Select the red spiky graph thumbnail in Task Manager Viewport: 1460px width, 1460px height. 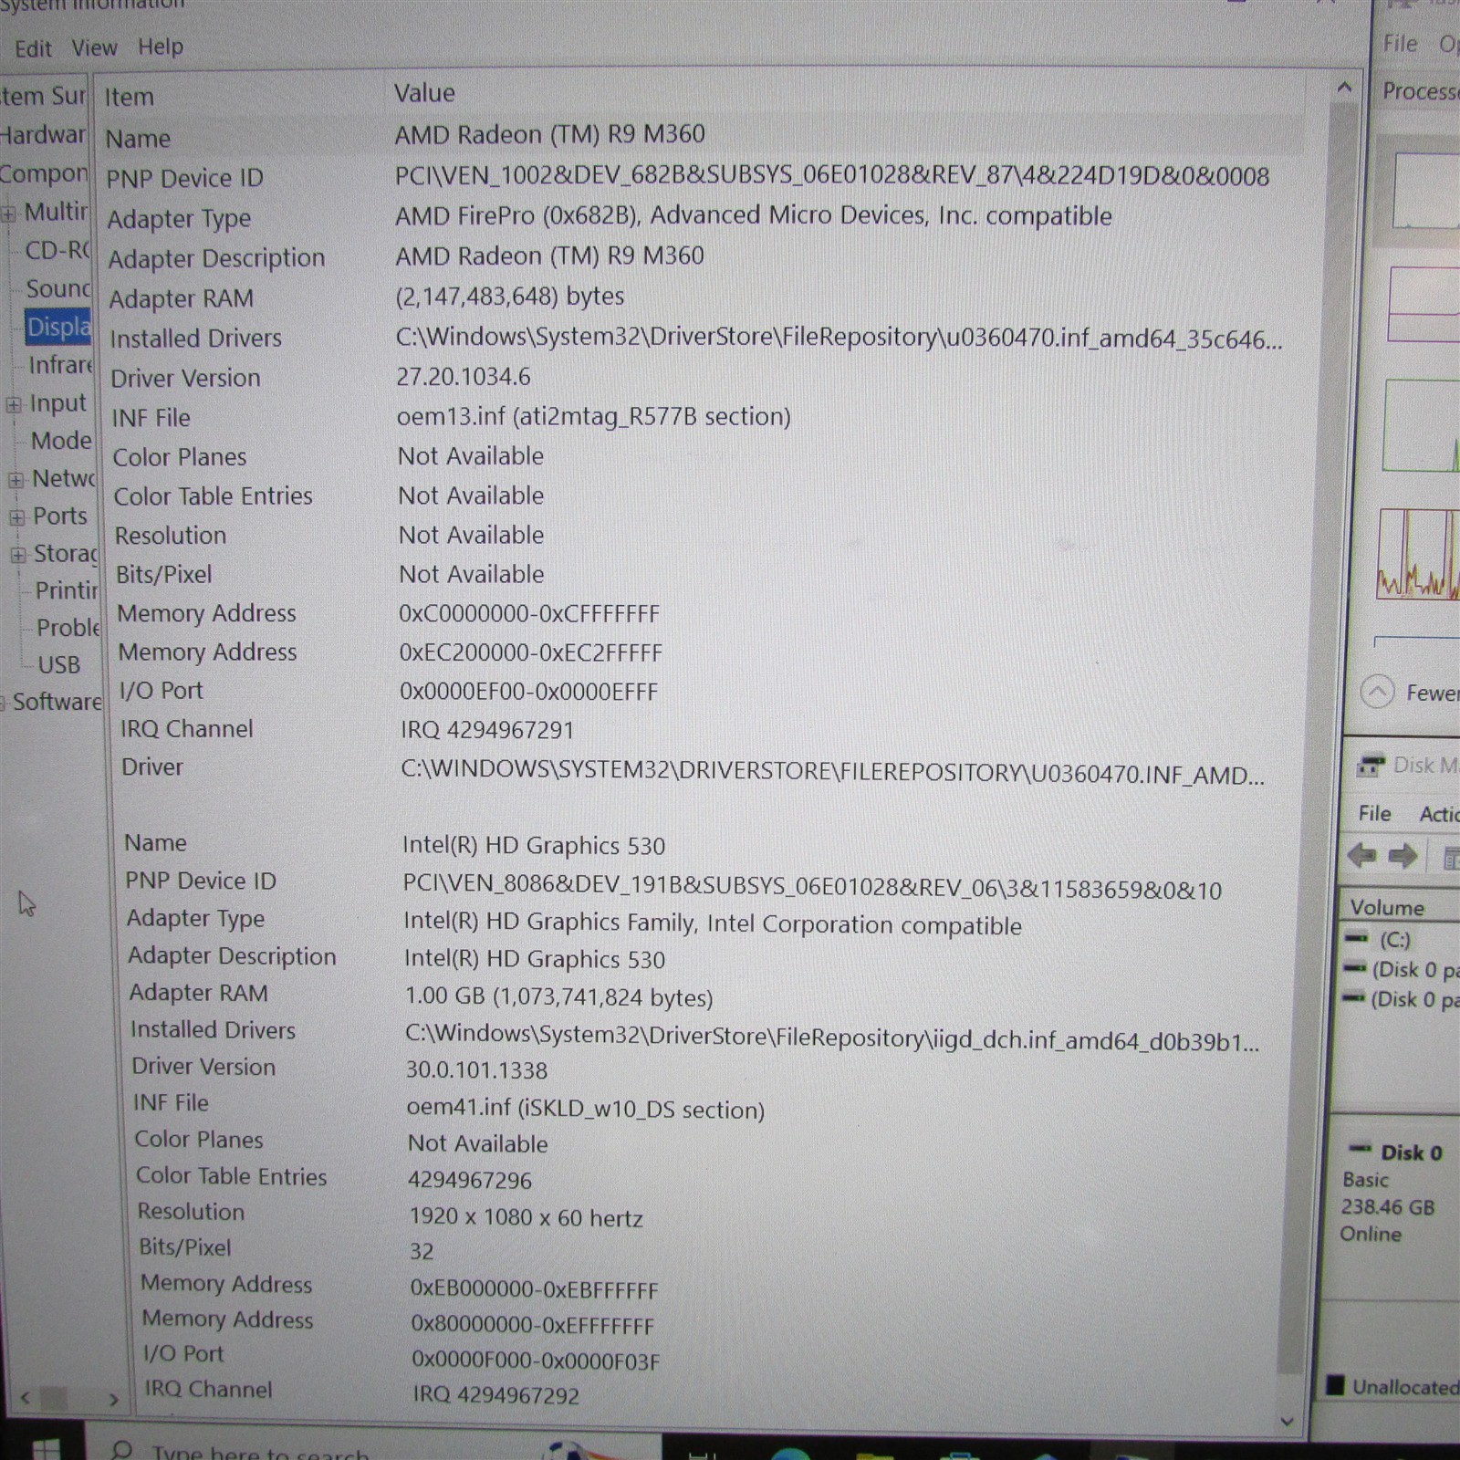point(1418,553)
